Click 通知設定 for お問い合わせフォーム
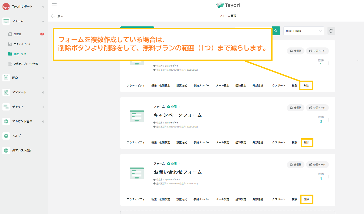The height and width of the screenshot is (214, 364). (241, 199)
